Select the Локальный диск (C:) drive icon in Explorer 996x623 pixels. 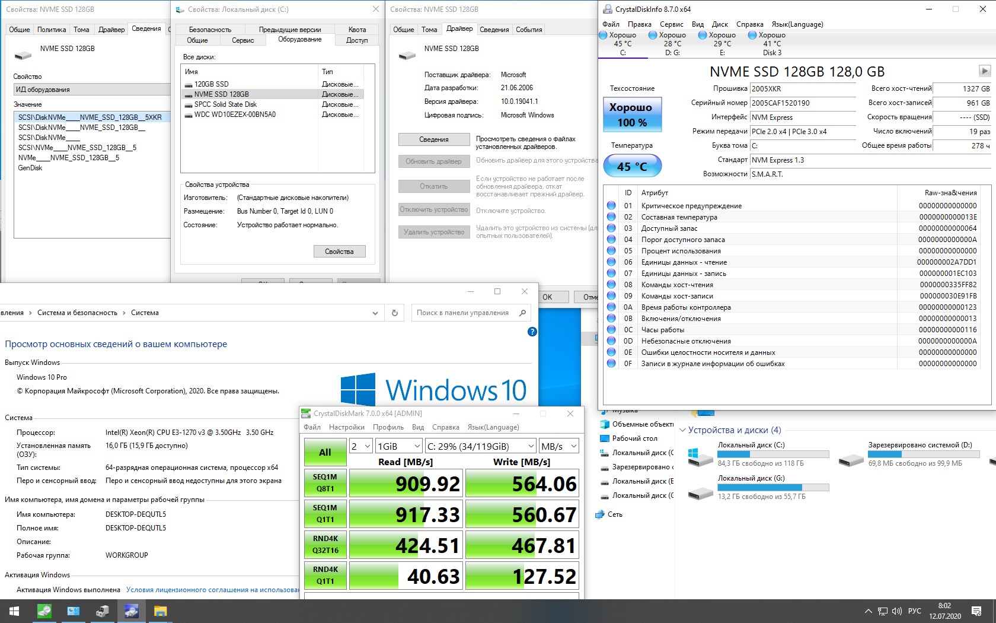(700, 456)
